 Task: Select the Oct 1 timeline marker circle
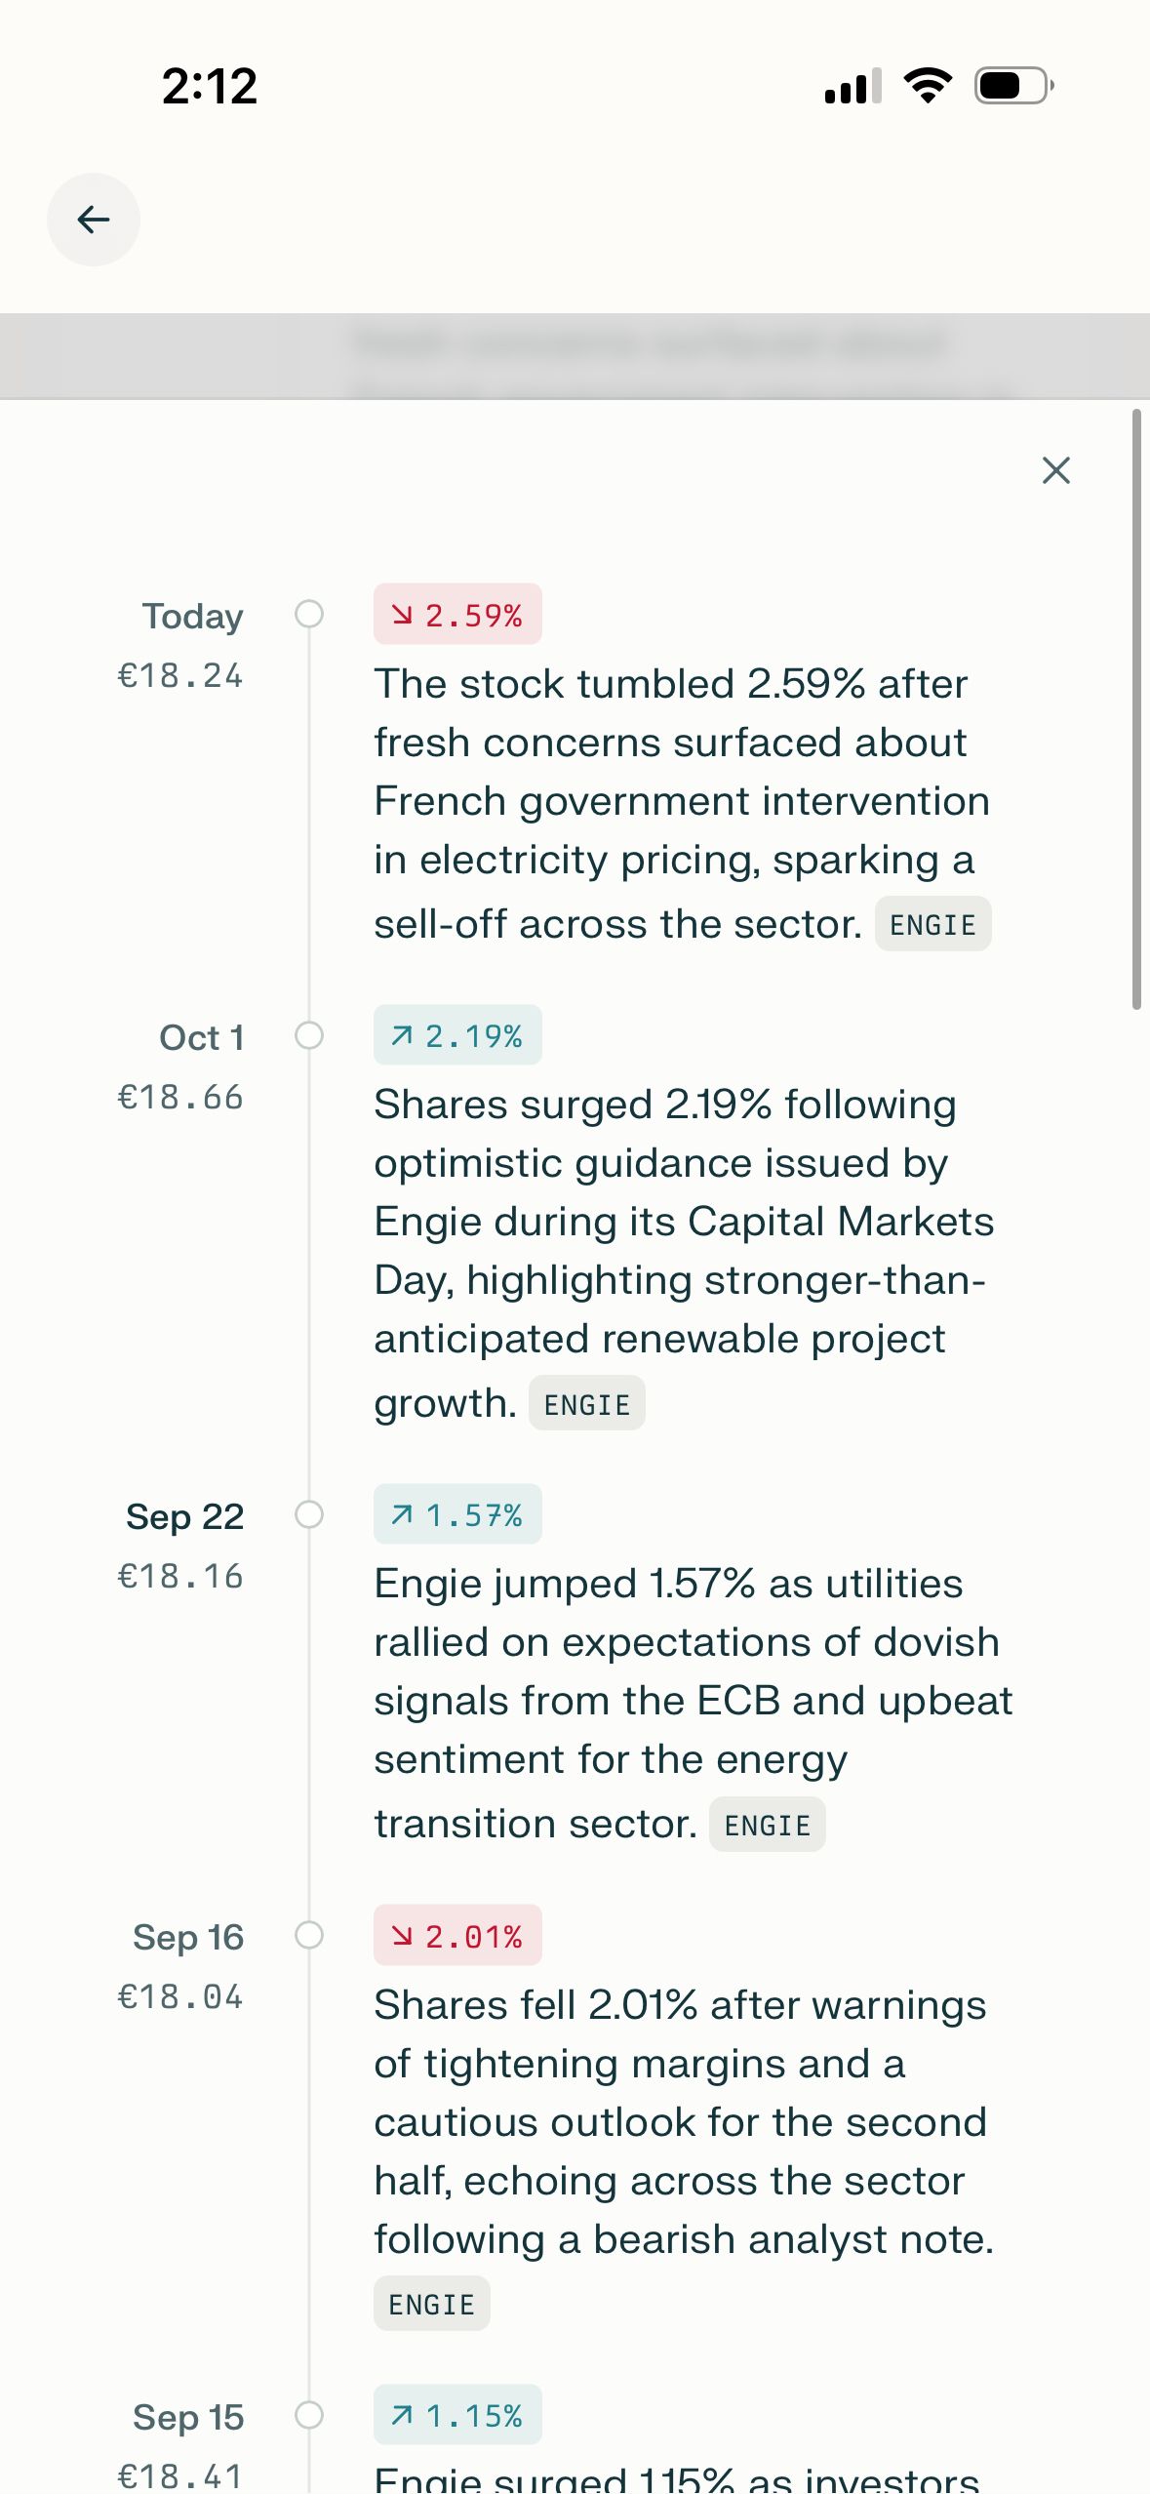click(x=309, y=1035)
